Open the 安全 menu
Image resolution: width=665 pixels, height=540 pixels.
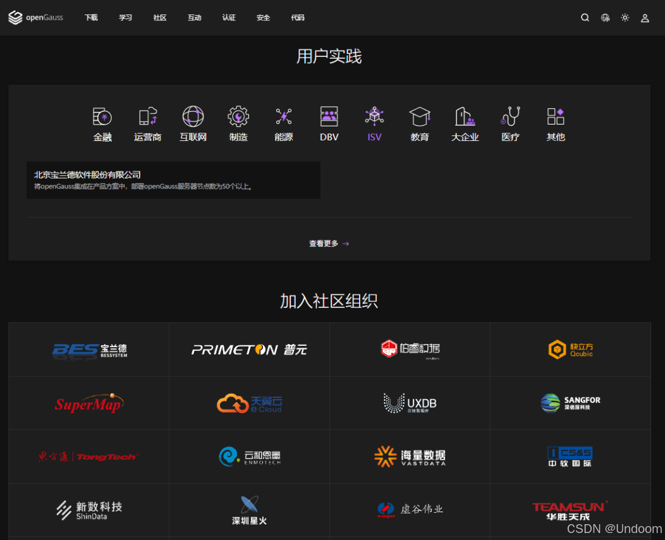(264, 18)
